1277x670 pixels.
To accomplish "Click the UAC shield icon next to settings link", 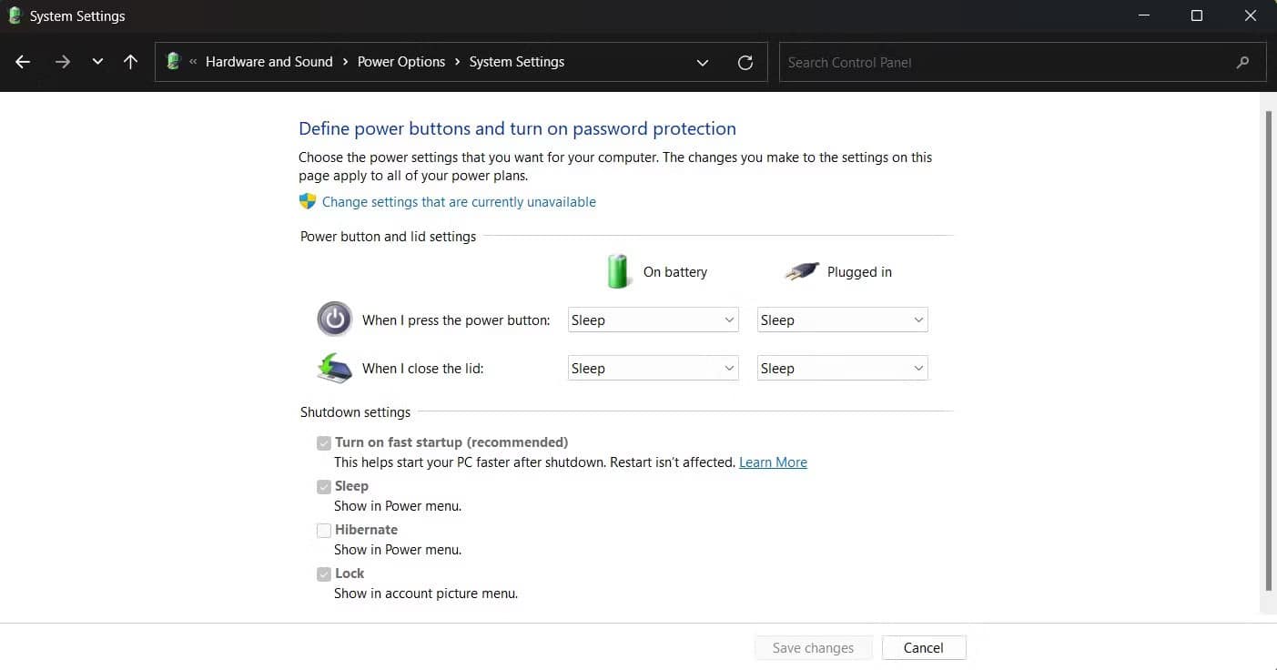I will click(308, 201).
